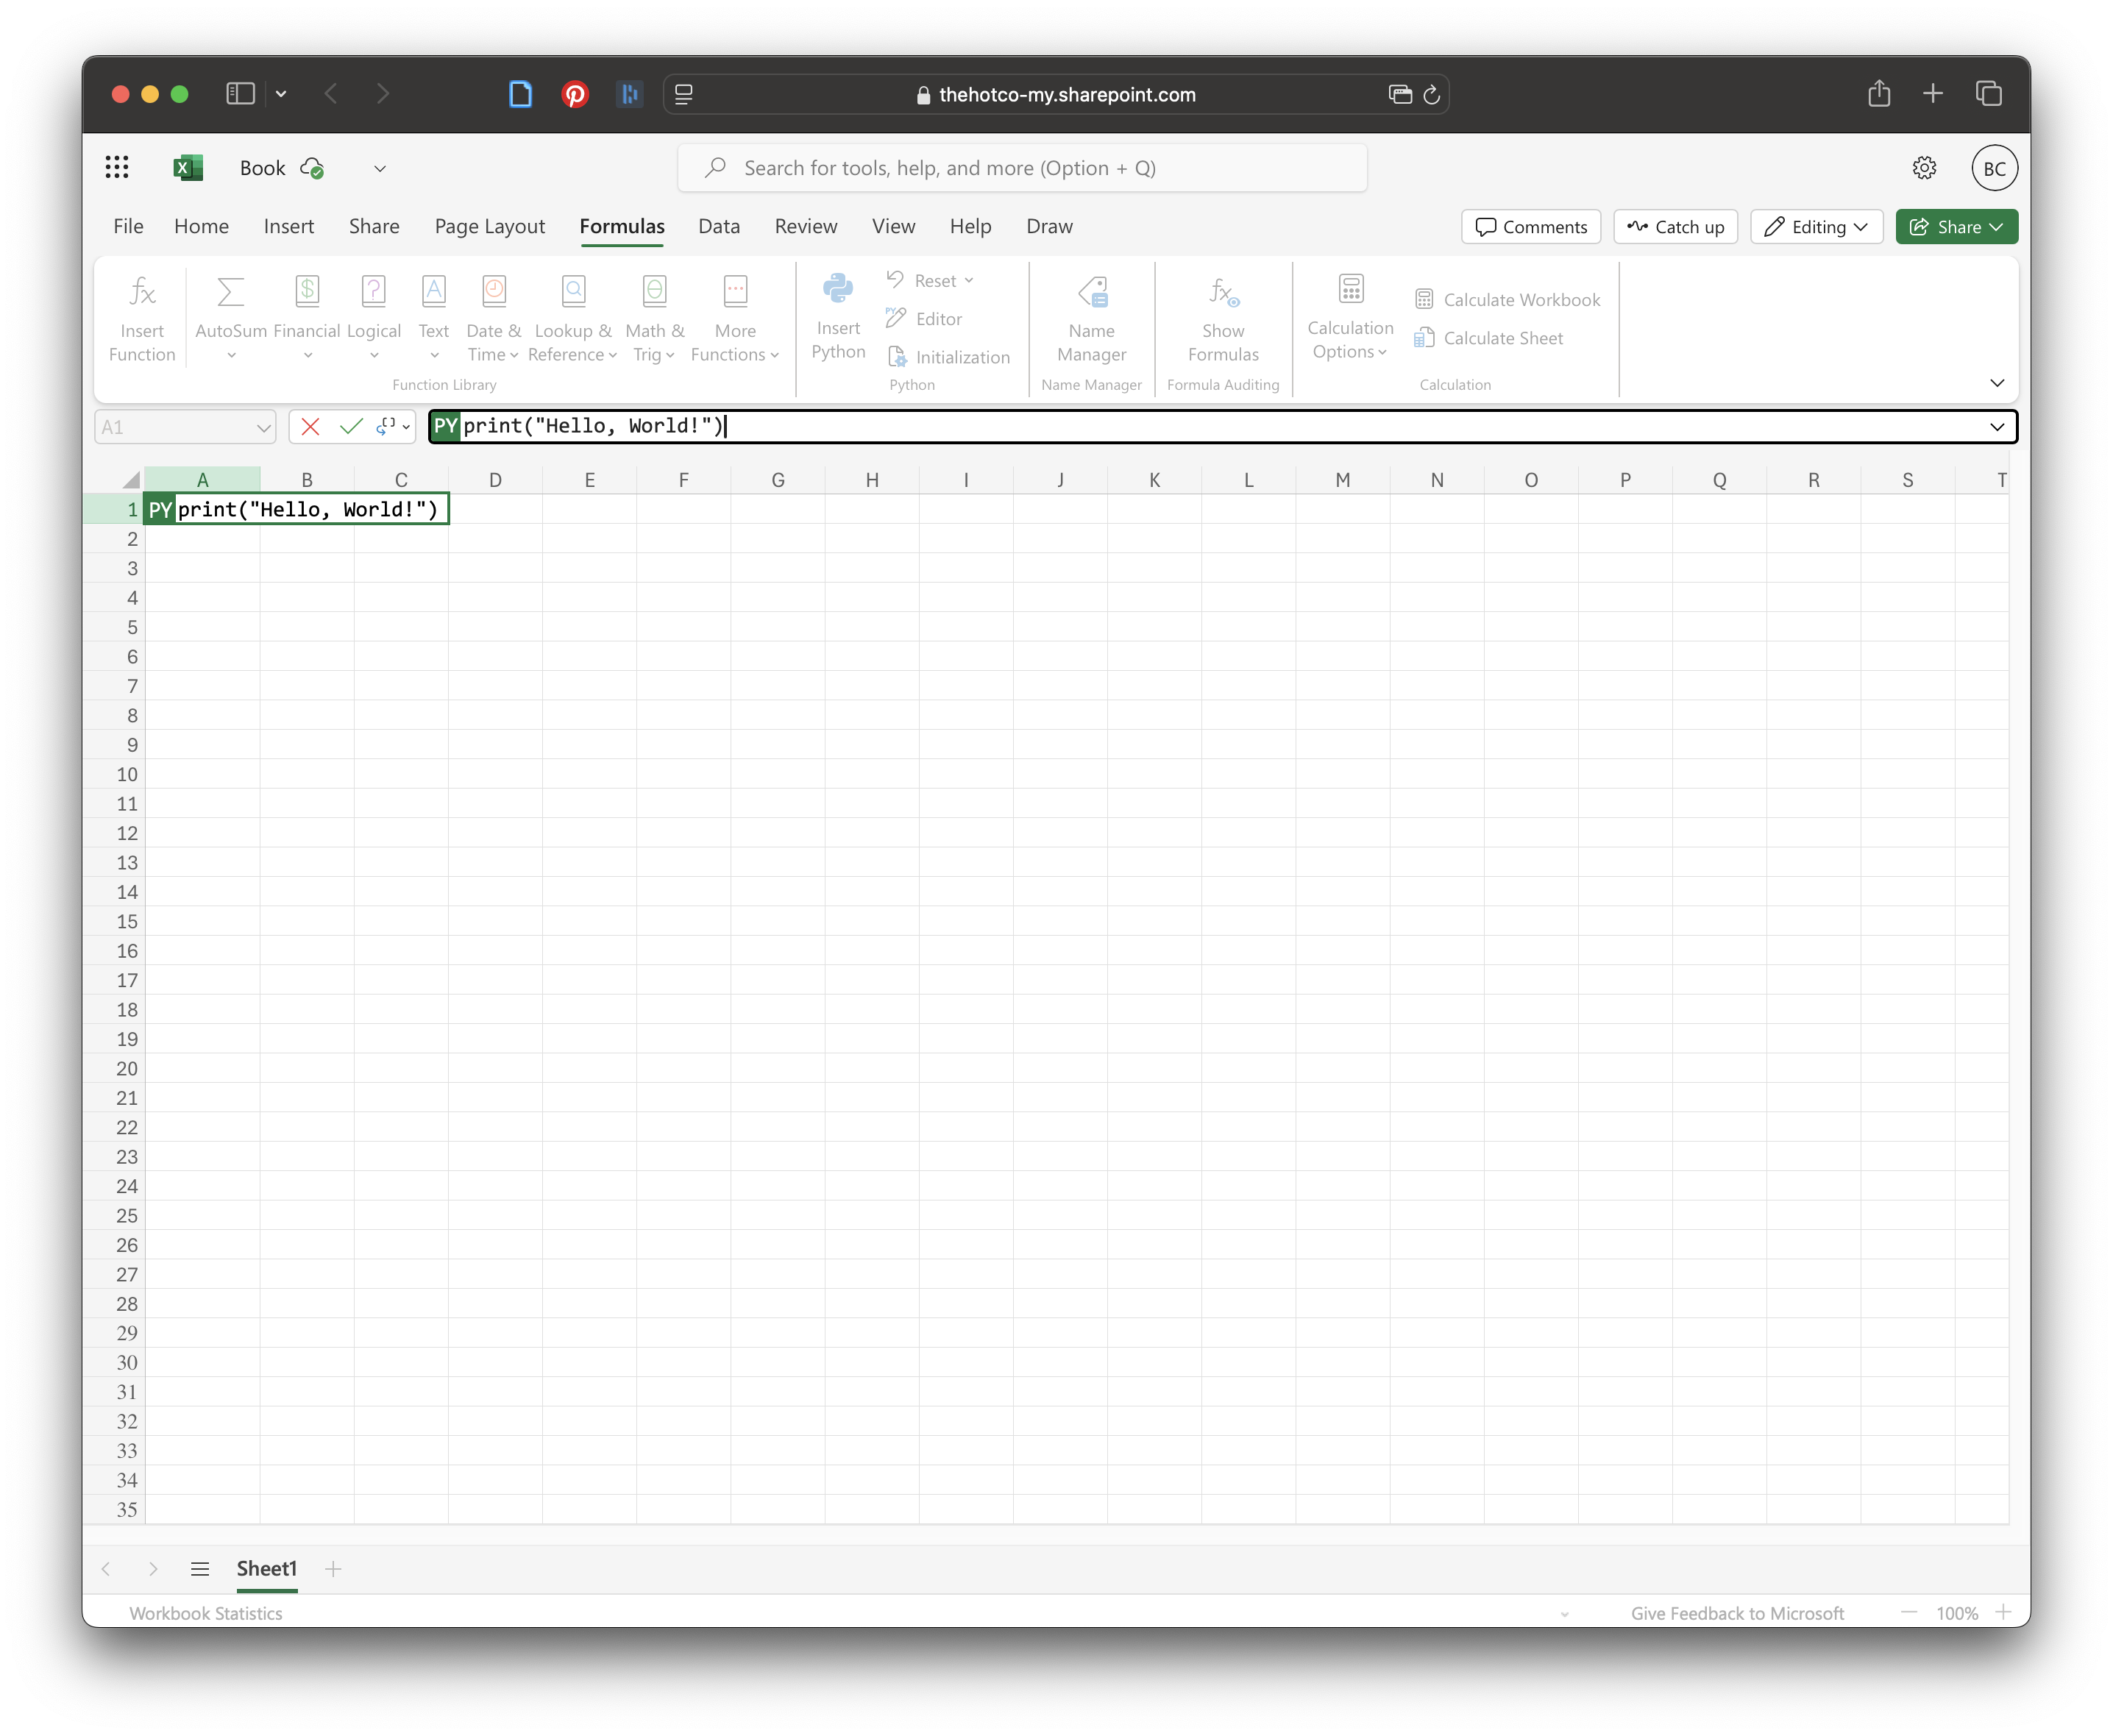Open the Editing mode dropdown
Viewport: 2113px width, 1736px height.
[1815, 227]
